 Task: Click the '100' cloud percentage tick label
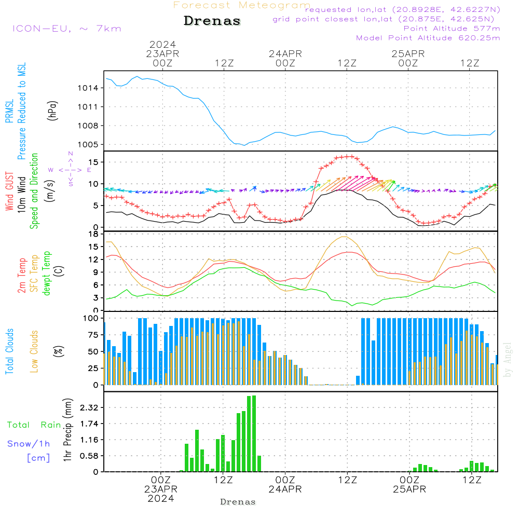[91, 319]
